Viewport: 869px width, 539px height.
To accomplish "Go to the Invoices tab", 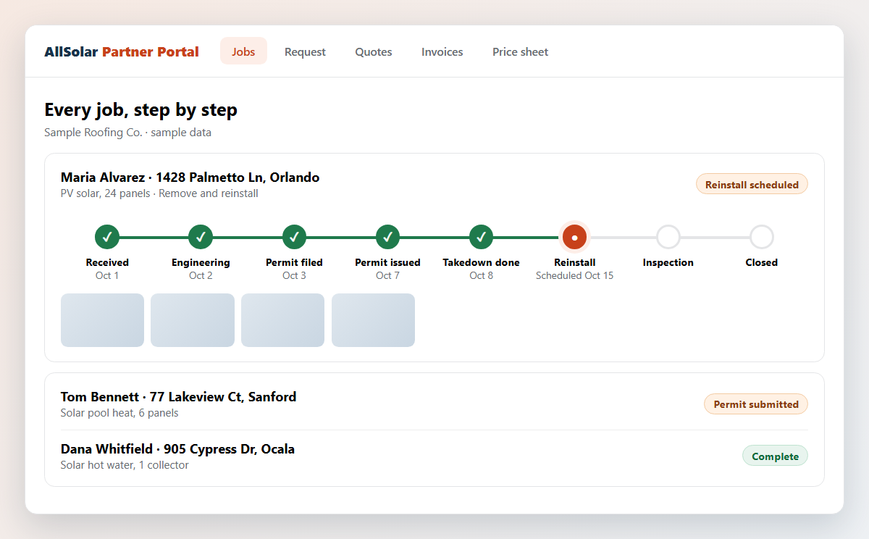I will [442, 51].
